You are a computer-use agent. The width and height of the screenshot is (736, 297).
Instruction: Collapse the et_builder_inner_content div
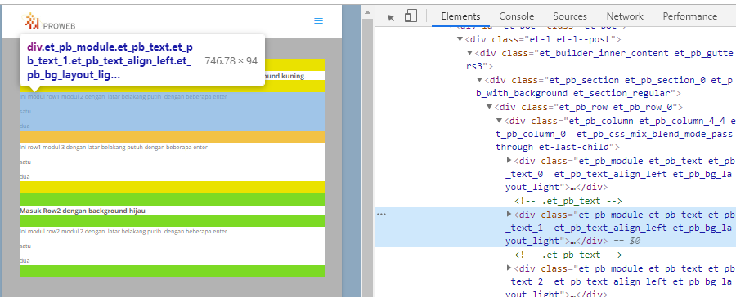click(470, 53)
